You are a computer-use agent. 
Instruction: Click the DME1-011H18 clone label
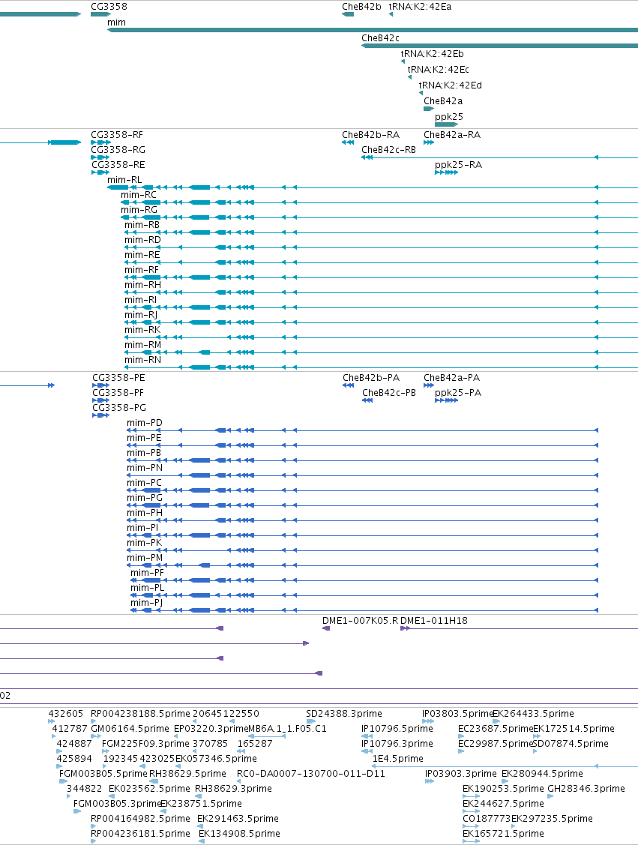tap(434, 620)
